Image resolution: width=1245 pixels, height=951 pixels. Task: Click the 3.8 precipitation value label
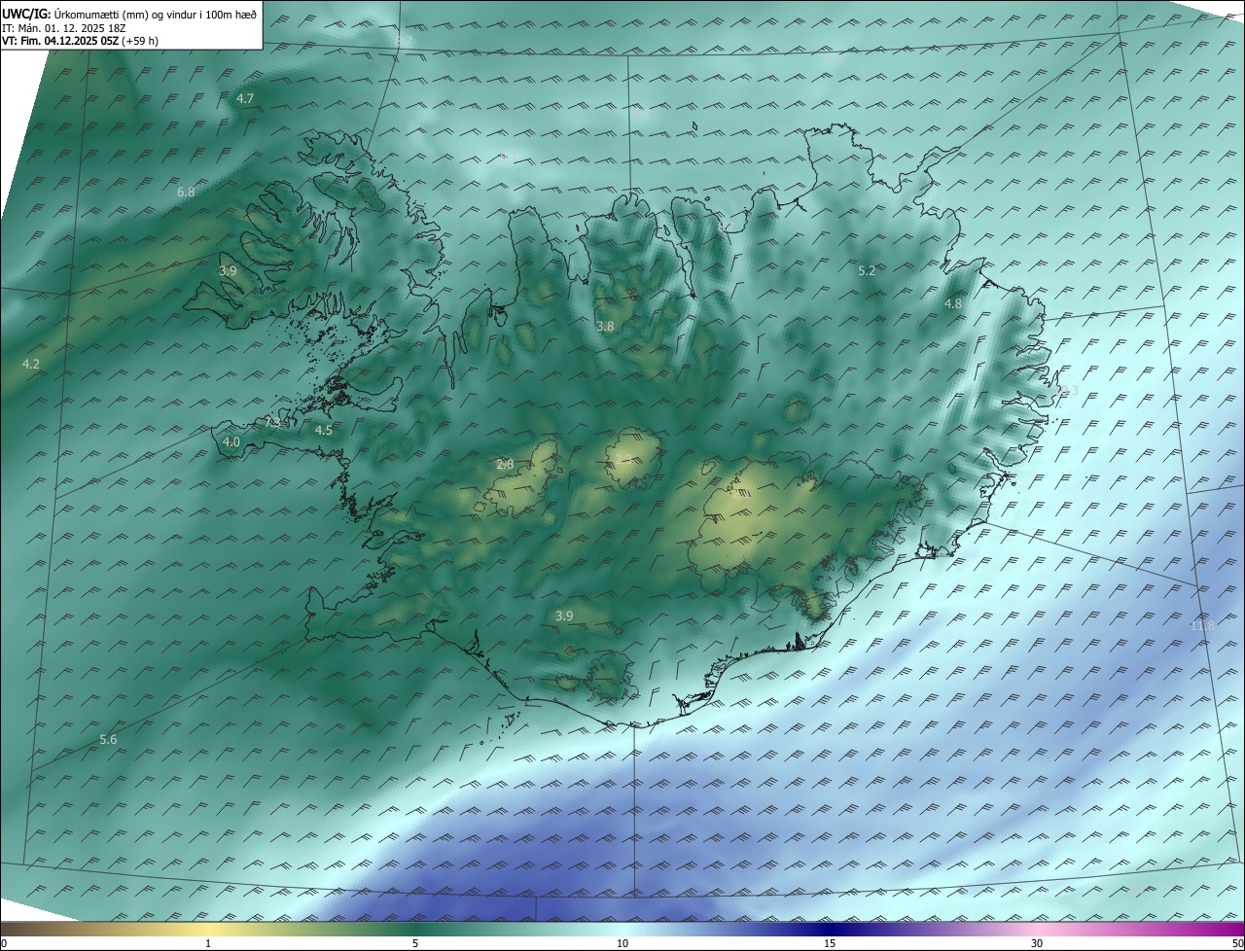605,327
